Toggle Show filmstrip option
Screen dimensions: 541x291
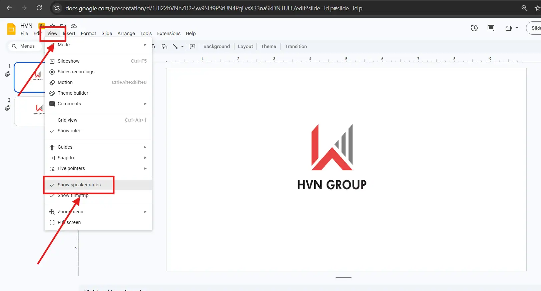pyautogui.click(x=98, y=195)
